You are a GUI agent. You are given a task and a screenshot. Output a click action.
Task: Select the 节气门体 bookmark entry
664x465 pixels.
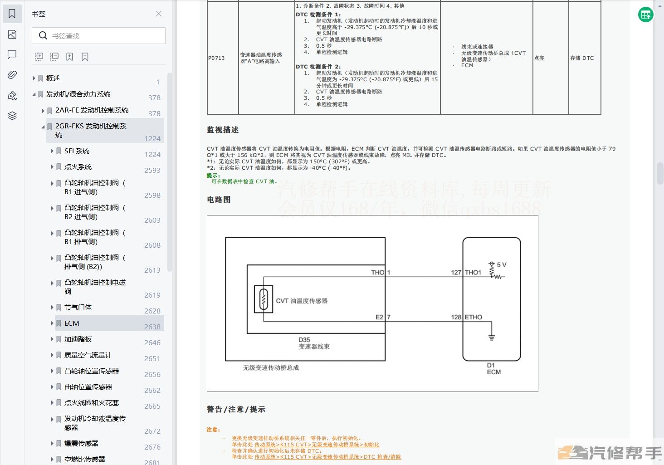(78, 308)
